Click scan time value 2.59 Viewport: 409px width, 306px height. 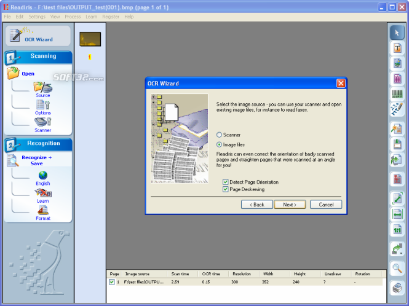(175, 282)
